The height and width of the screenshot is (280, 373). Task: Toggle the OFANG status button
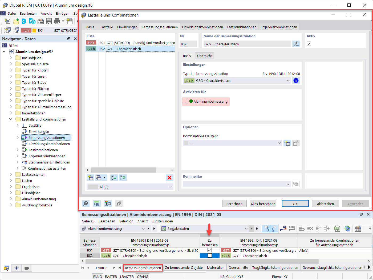pos(143,277)
